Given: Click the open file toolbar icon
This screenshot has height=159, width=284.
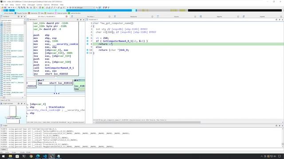Looking at the screenshot, I should point(2,8).
